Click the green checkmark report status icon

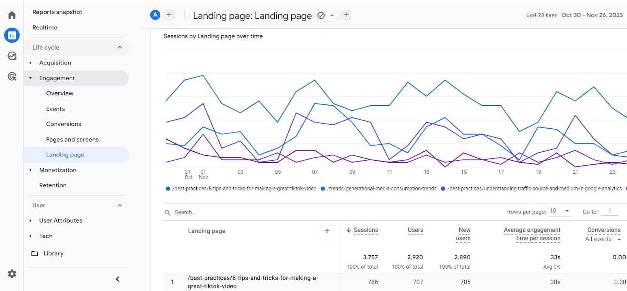(x=321, y=16)
